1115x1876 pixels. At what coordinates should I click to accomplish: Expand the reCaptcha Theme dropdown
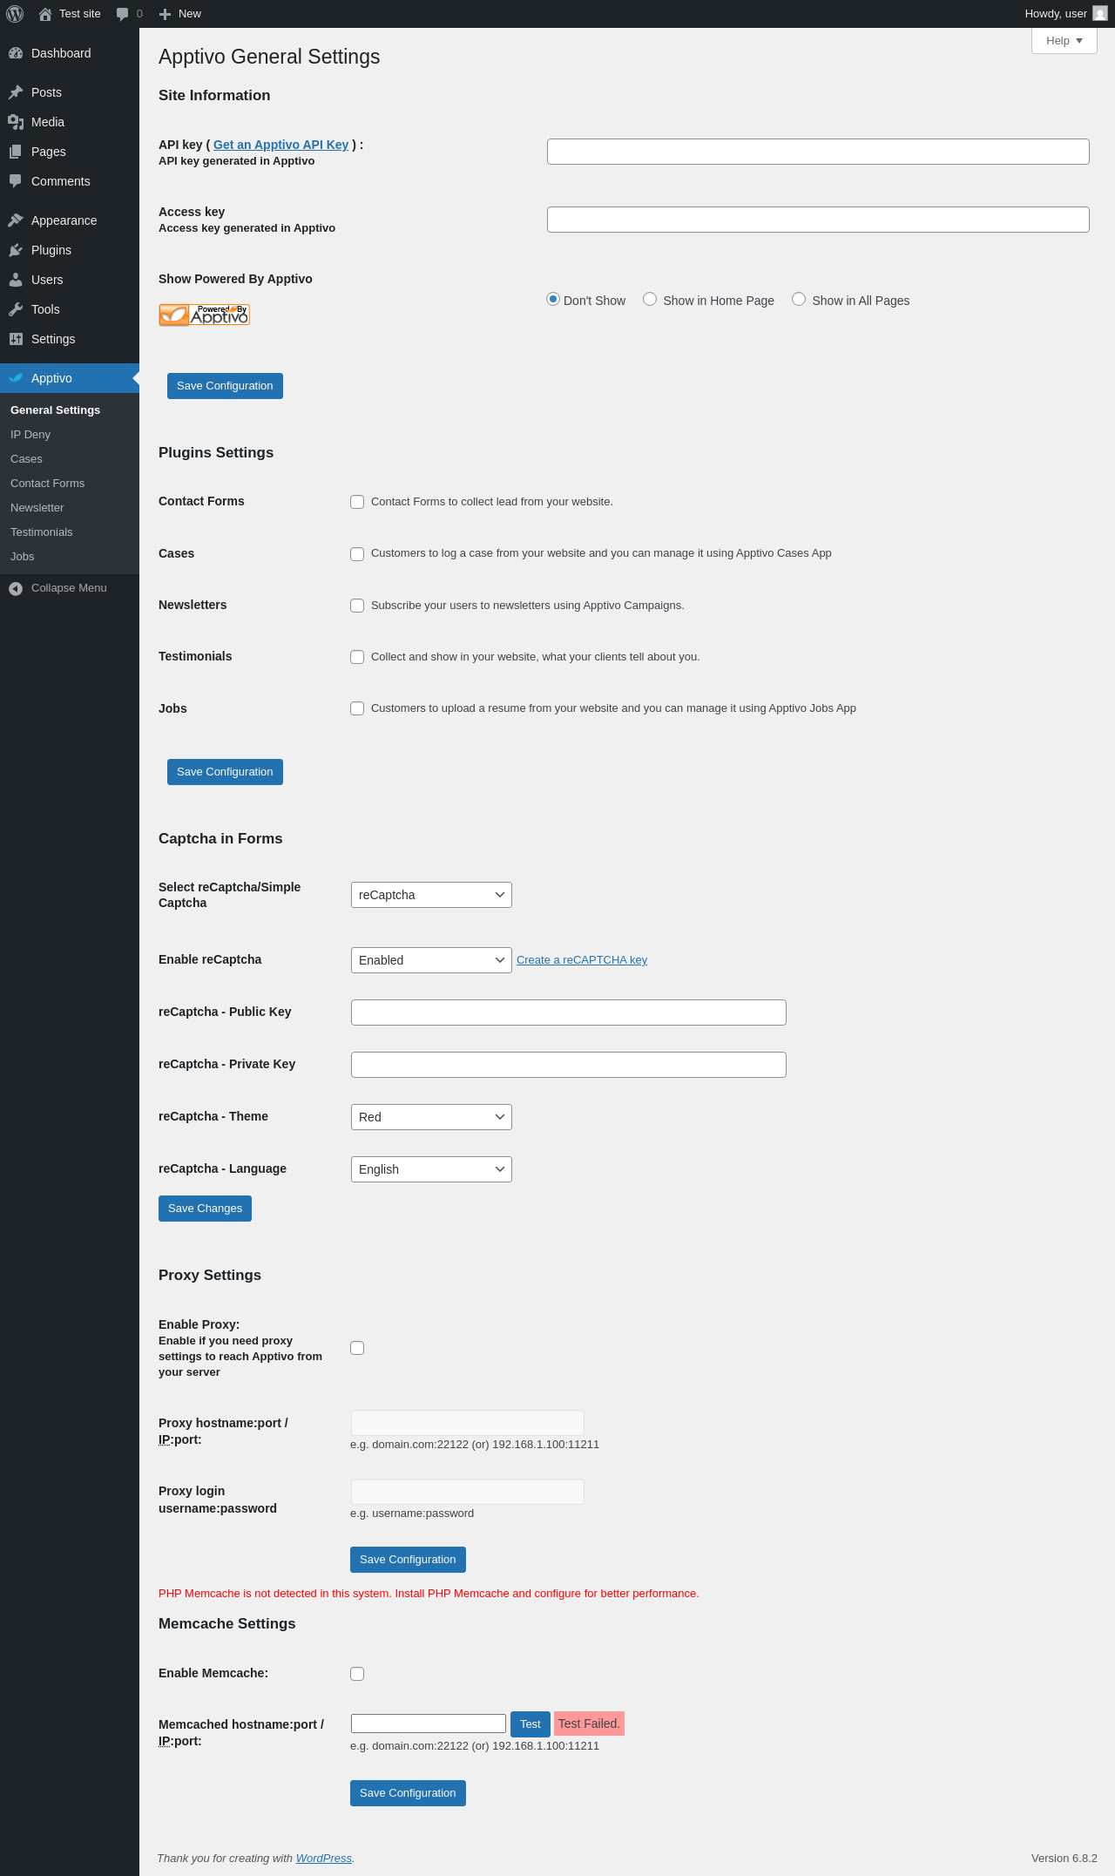pos(431,1117)
